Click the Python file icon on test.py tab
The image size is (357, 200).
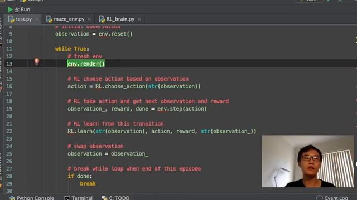click(x=11, y=19)
